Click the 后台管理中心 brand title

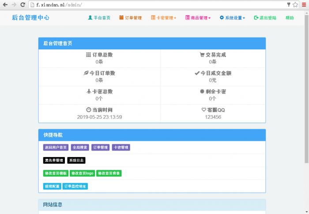tap(30, 18)
